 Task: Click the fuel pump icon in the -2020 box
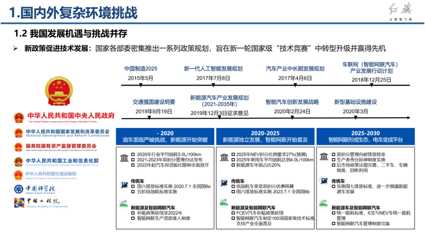pos(124,185)
